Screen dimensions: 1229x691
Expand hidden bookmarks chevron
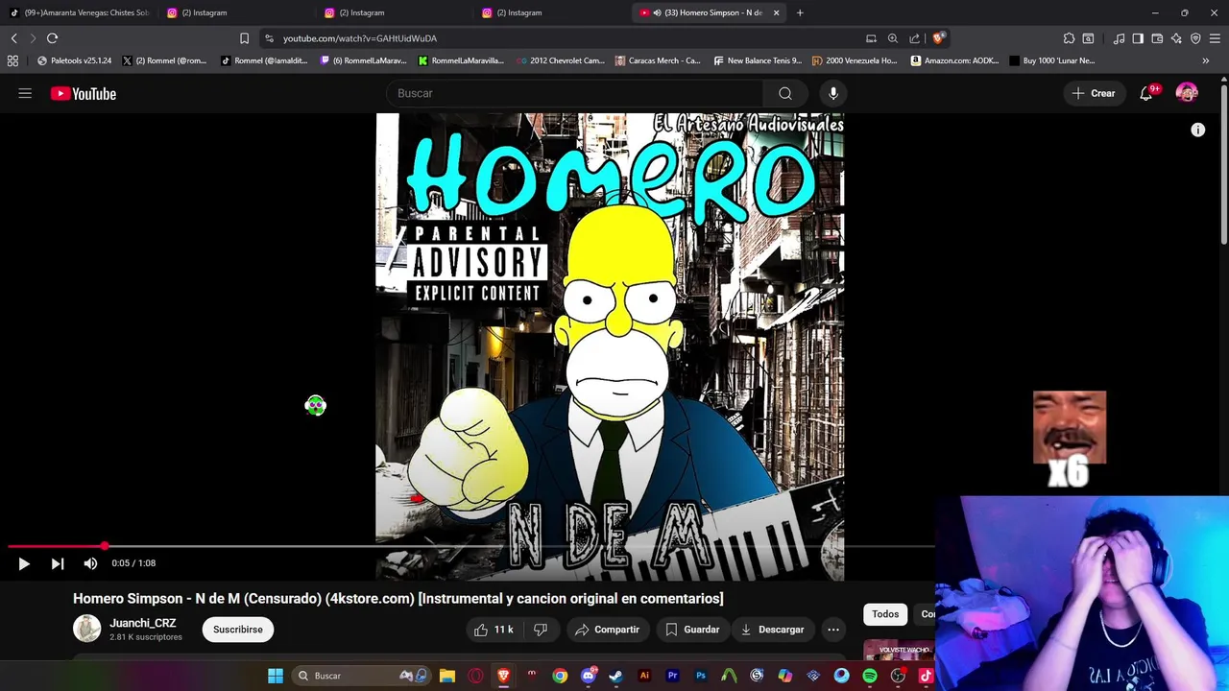tap(1206, 60)
